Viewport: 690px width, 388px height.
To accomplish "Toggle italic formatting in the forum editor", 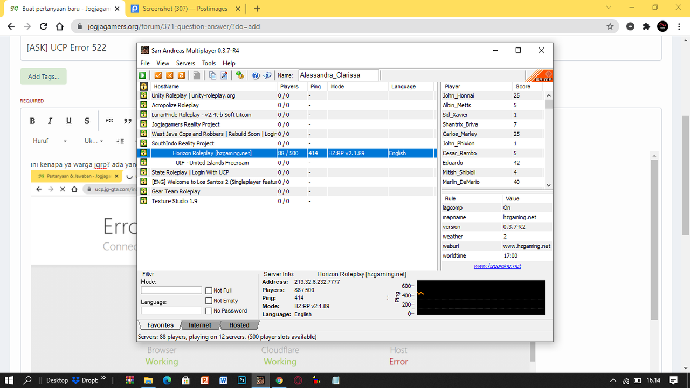I will pyautogui.click(x=50, y=121).
